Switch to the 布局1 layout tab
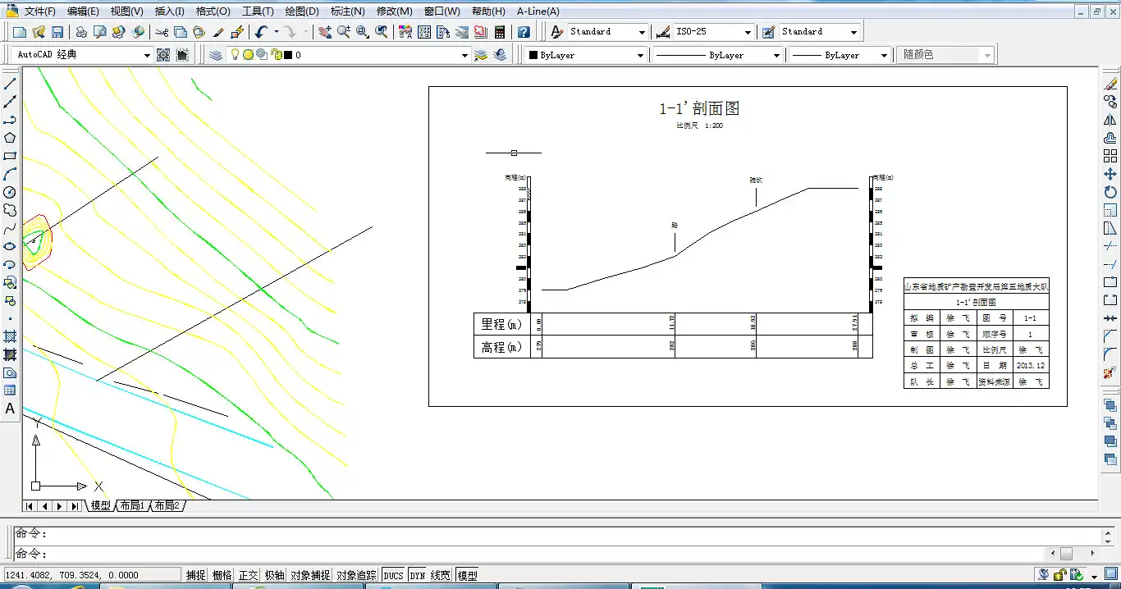Viewport: 1121px width, 589px height. pyautogui.click(x=132, y=506)
